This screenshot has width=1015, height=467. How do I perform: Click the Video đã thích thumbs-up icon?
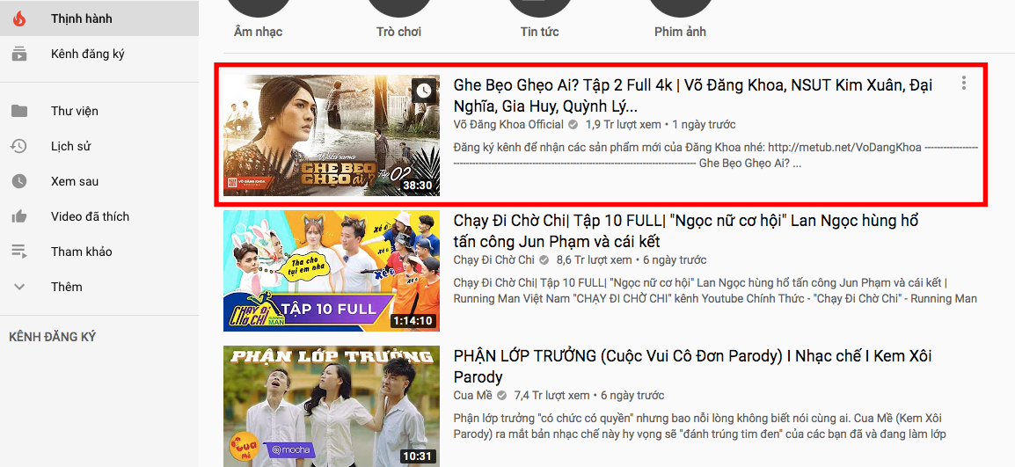click(19, 216)
